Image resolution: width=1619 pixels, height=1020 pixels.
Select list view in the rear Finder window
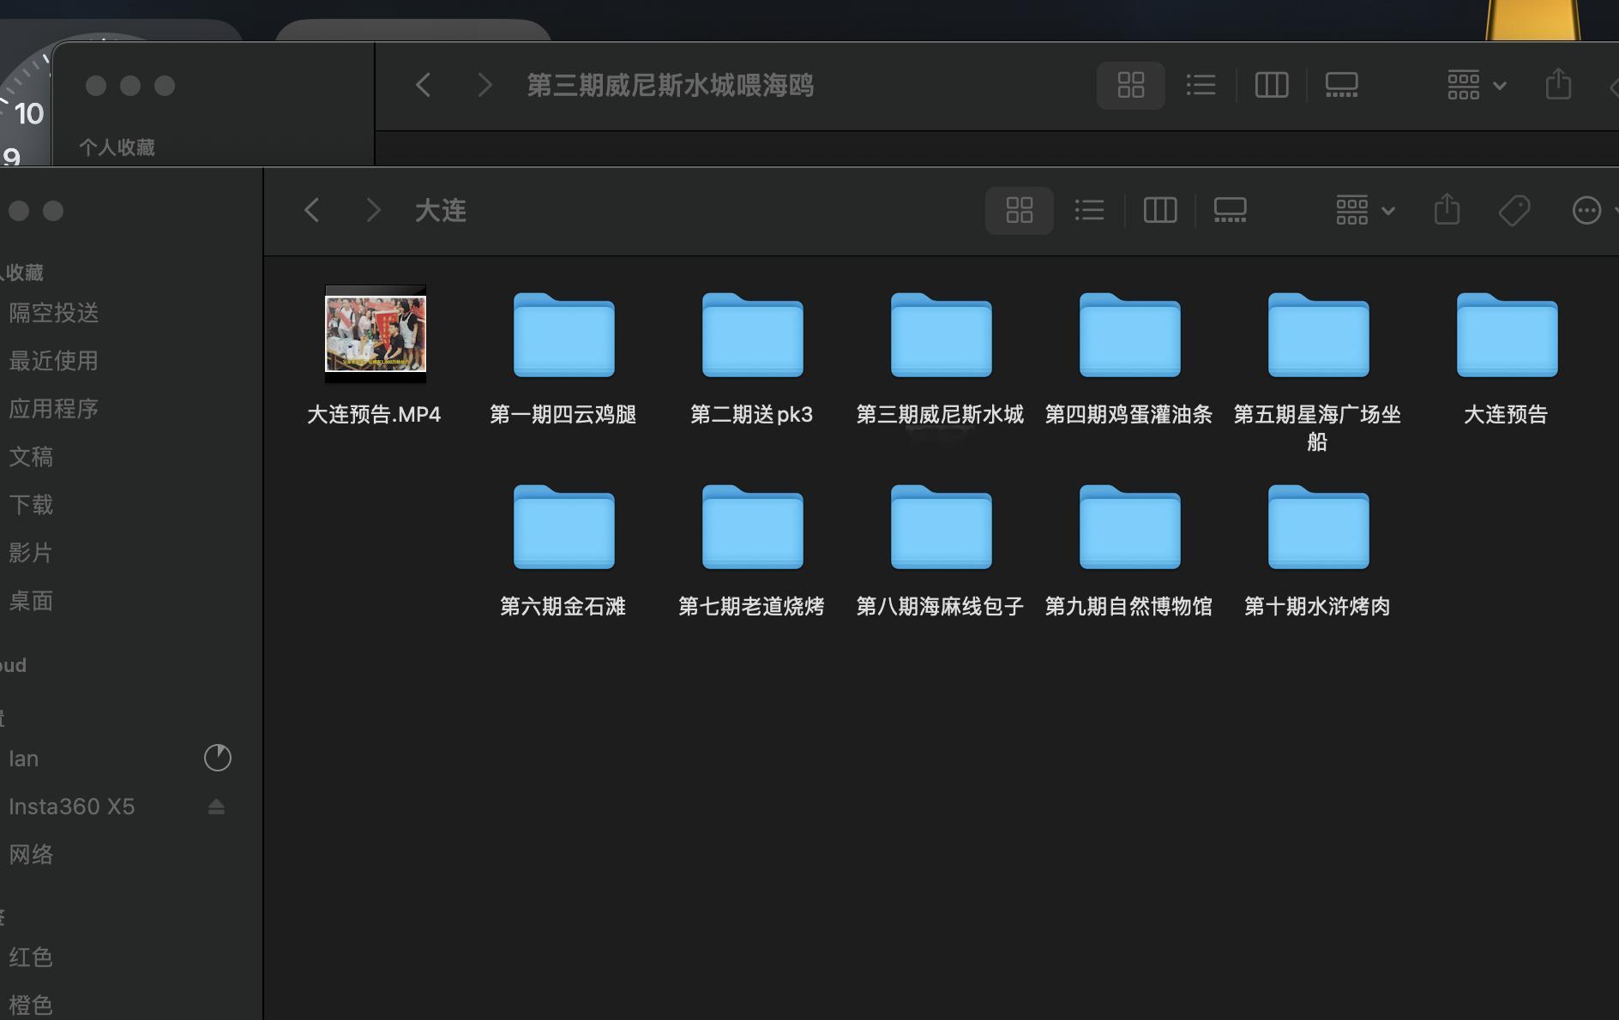pos(1201,85)
